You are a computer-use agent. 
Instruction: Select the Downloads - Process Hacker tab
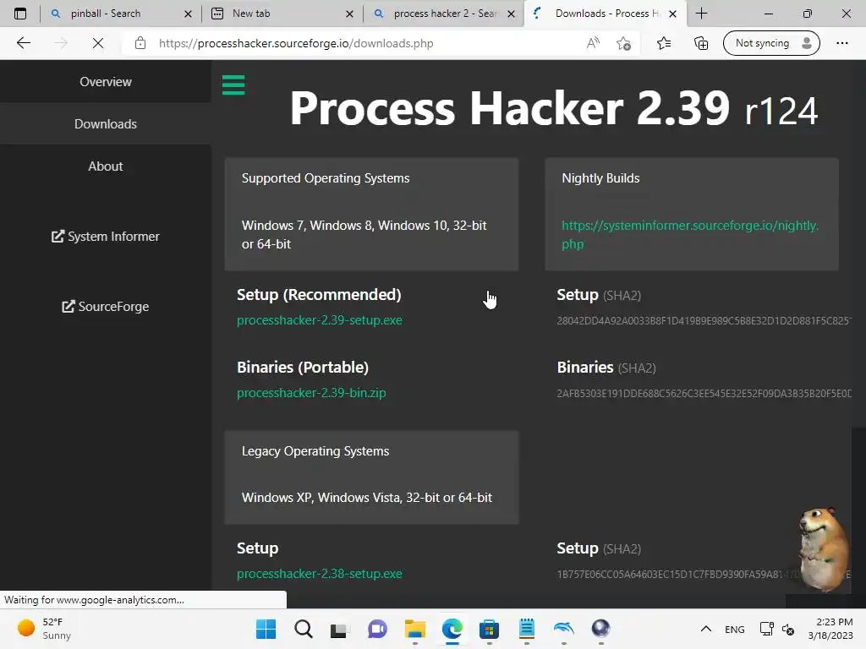point(607,14)
